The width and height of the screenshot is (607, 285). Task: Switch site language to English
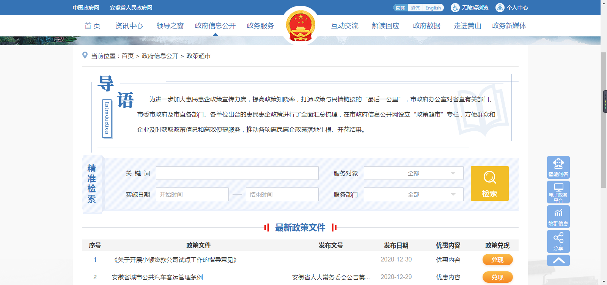[x=433, y=8]
